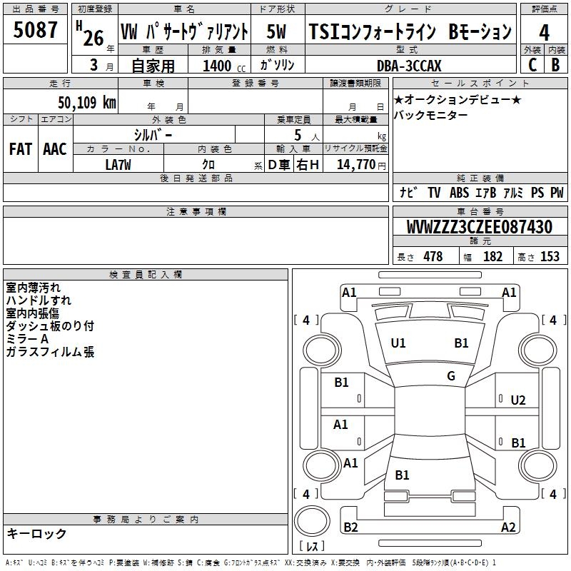This screenshot has width=571, height=571.
Task: Click the recycle deposit 14,770円
Action: 361,165
